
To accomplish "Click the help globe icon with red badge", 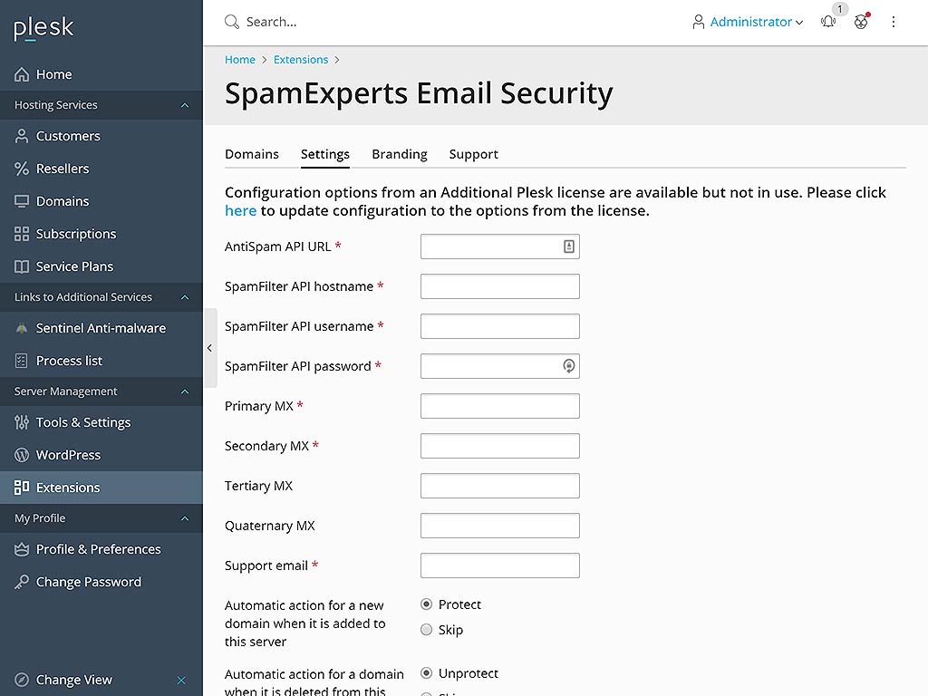I will pyautogui.click(x=860, y=22).
